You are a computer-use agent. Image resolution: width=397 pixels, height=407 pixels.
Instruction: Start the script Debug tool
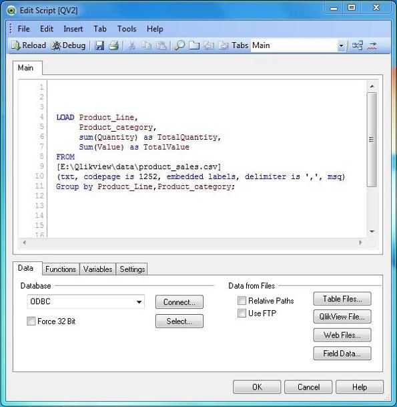point(68,45)
